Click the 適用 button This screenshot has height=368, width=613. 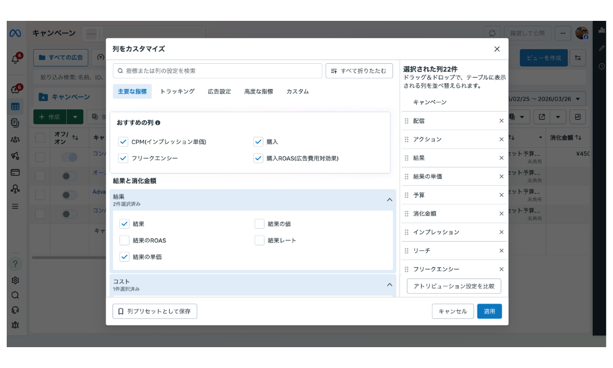point(489,312)
